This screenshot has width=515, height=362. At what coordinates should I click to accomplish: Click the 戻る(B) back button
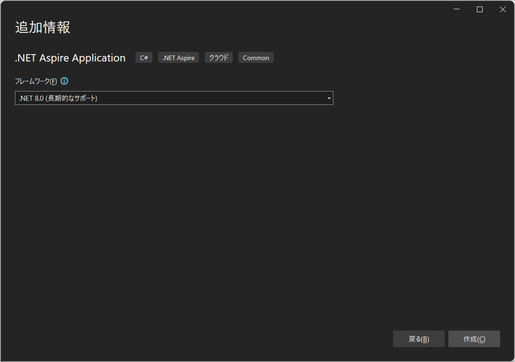click(418, 339)
